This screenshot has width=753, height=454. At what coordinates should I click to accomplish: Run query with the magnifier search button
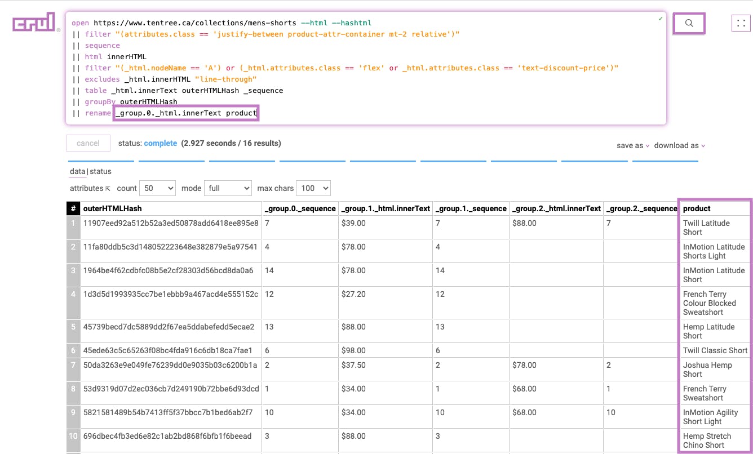pyautogui.click(x=689, y=24)
